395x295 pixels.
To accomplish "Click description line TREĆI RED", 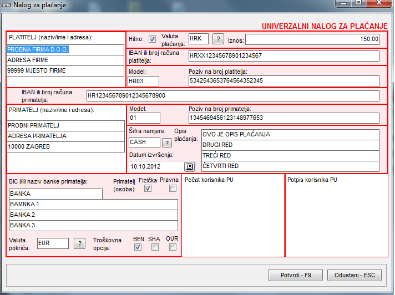I will 291,156.
